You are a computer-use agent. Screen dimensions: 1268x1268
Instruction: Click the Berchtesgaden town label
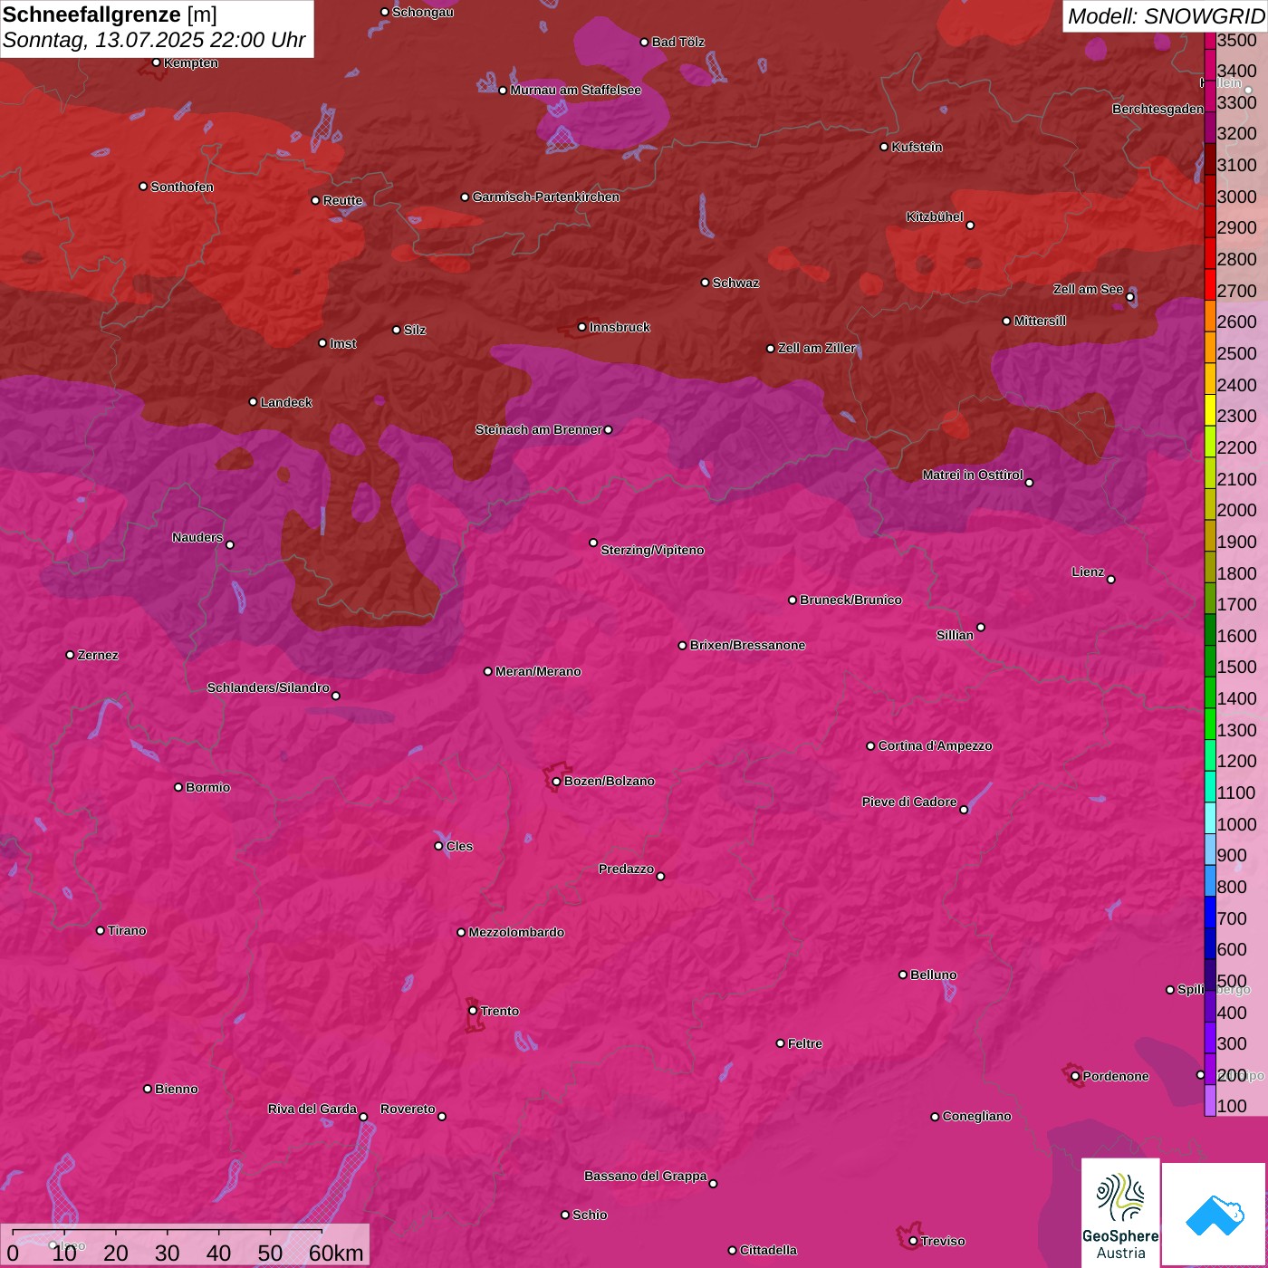[1158, 109]
